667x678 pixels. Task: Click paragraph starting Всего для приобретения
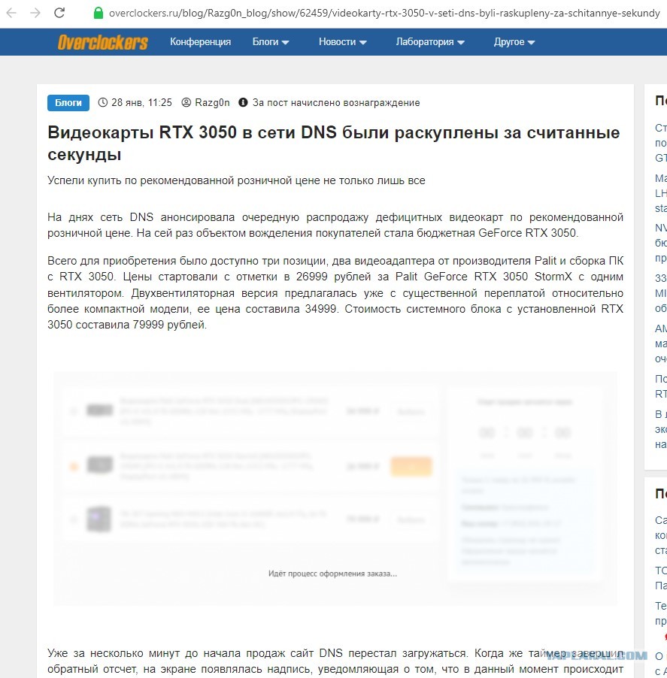tap(335, 292)
